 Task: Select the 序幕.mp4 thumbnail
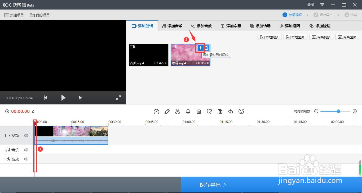[x=191, y=55]
